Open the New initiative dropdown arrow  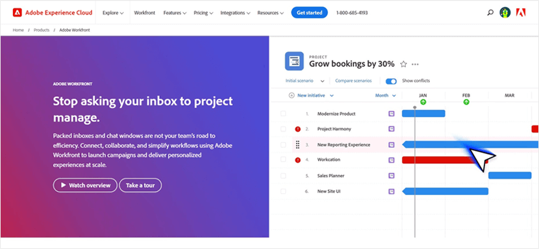tap(332, 96)
